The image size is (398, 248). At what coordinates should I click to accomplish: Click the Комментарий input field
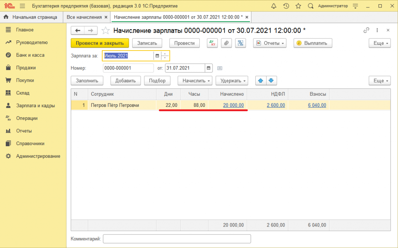click(x=177, y=239)
